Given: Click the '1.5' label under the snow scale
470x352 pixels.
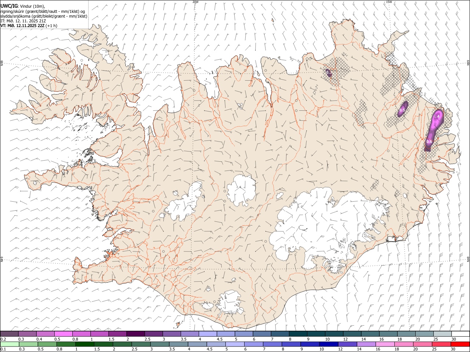Looking at the screenshot, I should coord(111,339).
